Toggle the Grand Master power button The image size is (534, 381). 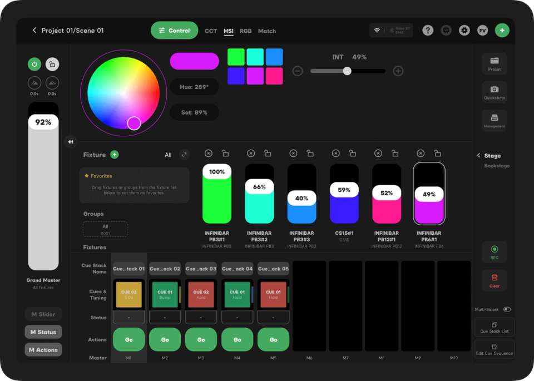click(x=34, y=65)
